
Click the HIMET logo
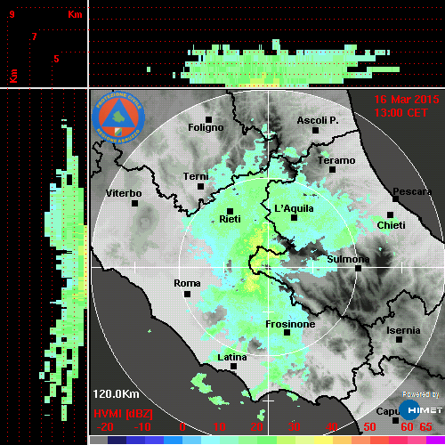[420, 410]
